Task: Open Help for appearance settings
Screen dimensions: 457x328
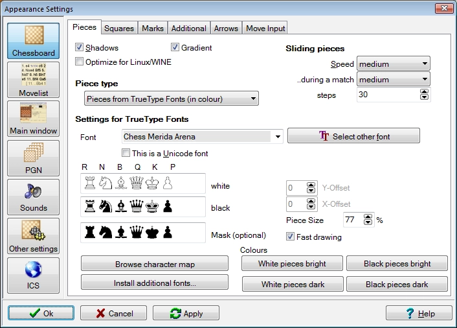Action: [419, 313]
